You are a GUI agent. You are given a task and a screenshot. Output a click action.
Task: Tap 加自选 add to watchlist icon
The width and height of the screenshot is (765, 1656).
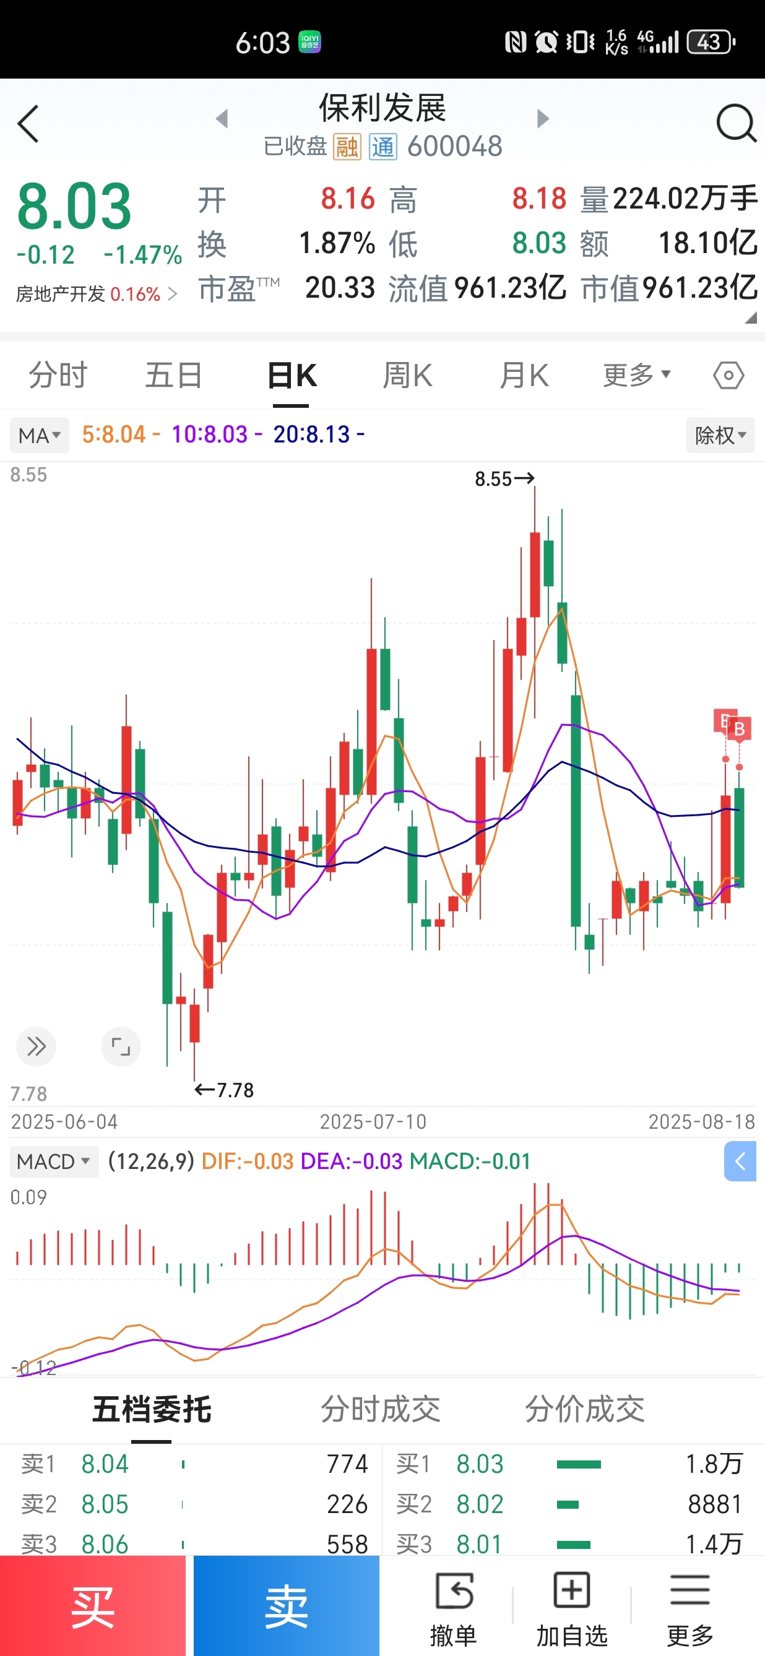pyautogui.click(x=571, y=1607)
